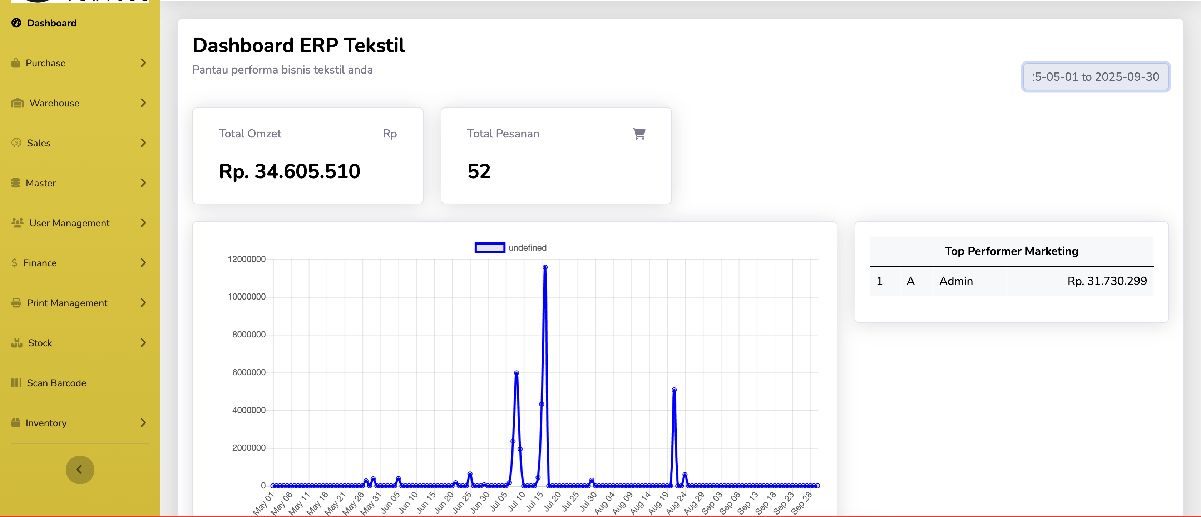Click the Purchase shopping bag icon

pyautogui.click(x=16, y=63)
